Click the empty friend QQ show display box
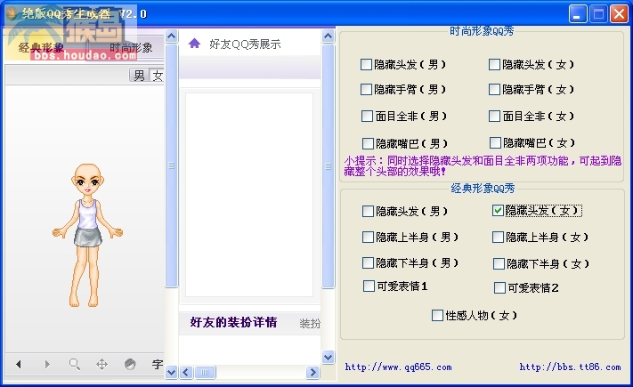Screen dimensions: 633x387 (x=249, y=195)
